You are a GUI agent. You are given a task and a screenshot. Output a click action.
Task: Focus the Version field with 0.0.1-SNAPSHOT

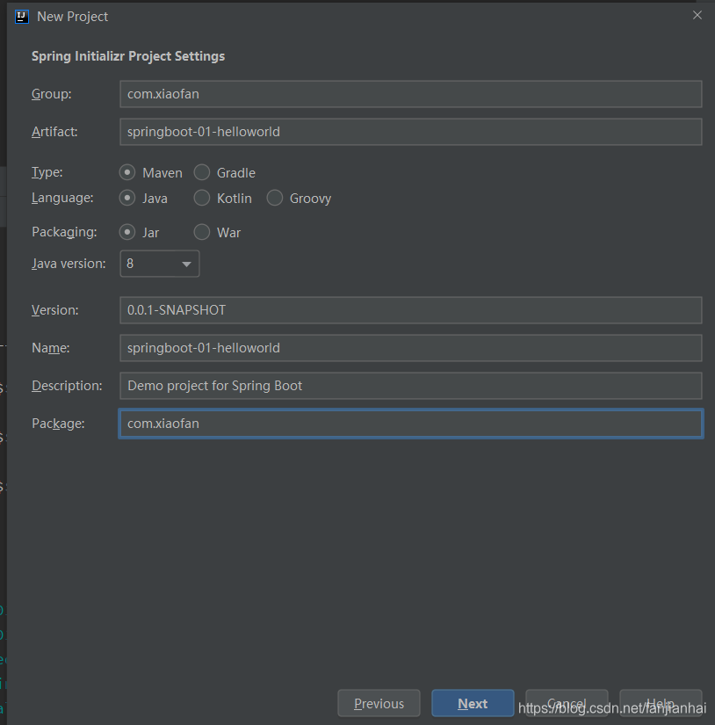tap(411, 310)
